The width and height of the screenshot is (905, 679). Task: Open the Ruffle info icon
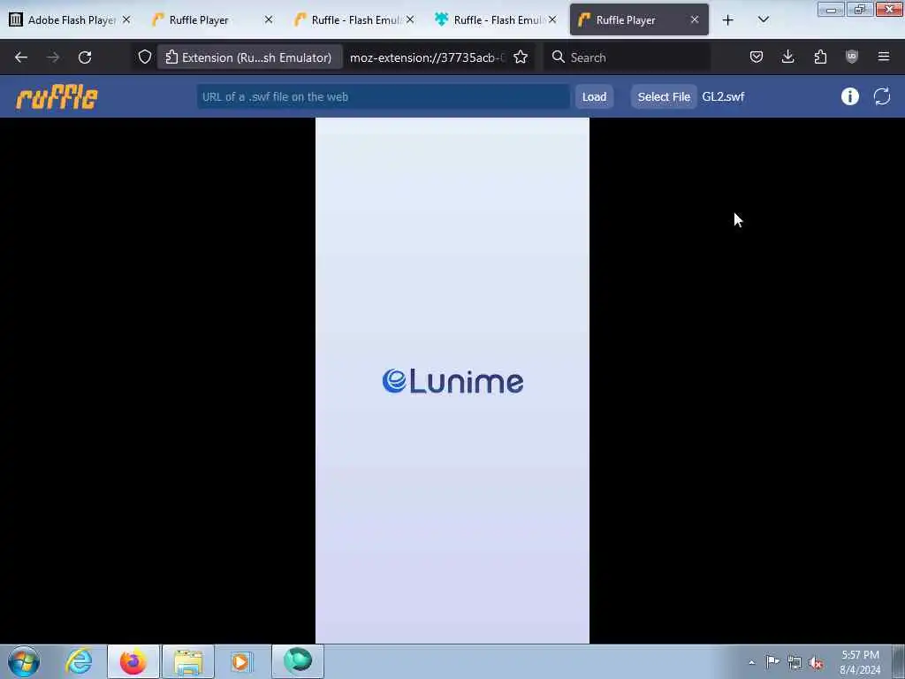(x=849, y=96)
